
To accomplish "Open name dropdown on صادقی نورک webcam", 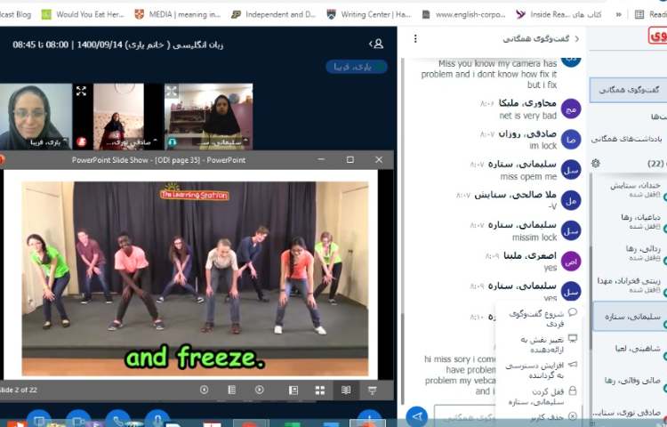I will click(x=133, y=142).
